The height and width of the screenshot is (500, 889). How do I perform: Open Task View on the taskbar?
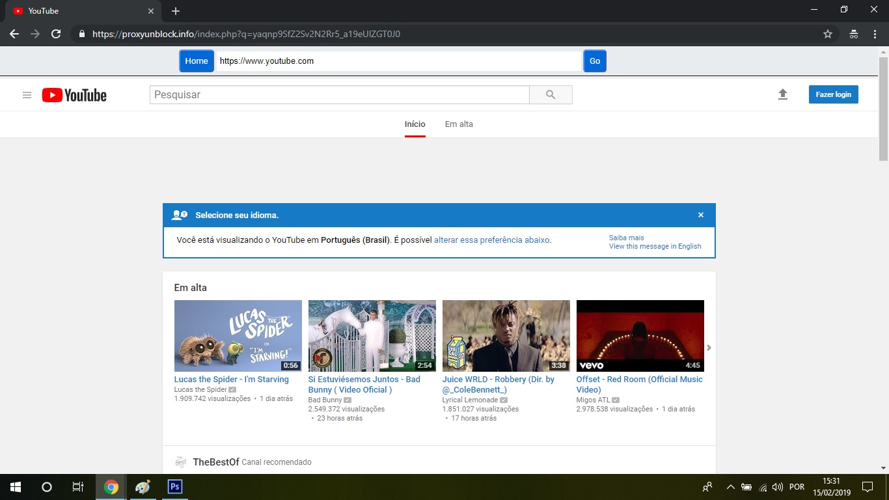click(78, 487)
